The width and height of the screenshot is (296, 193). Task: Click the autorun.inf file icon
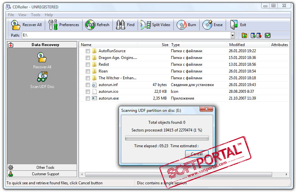(x=94, y=85)
